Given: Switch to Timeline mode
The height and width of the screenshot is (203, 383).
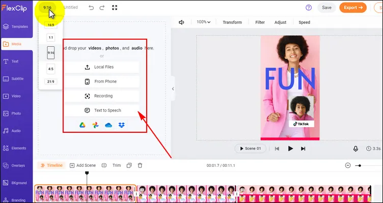Looking at the screenshot, I should pos(51,165).
